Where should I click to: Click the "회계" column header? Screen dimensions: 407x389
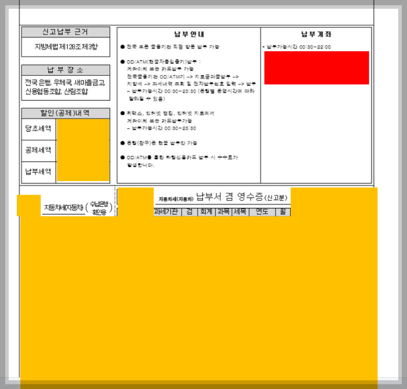(x=206, y=212)
